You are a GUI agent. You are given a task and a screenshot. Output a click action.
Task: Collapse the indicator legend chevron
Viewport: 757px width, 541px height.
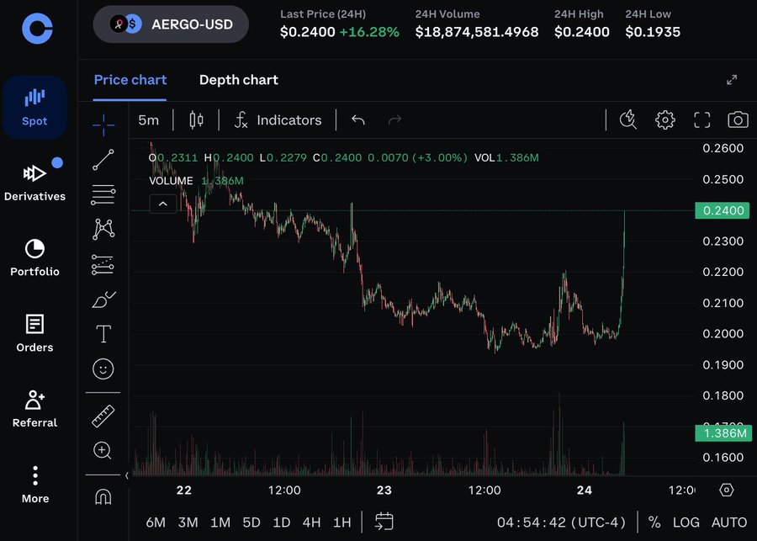tap(162, 204)
